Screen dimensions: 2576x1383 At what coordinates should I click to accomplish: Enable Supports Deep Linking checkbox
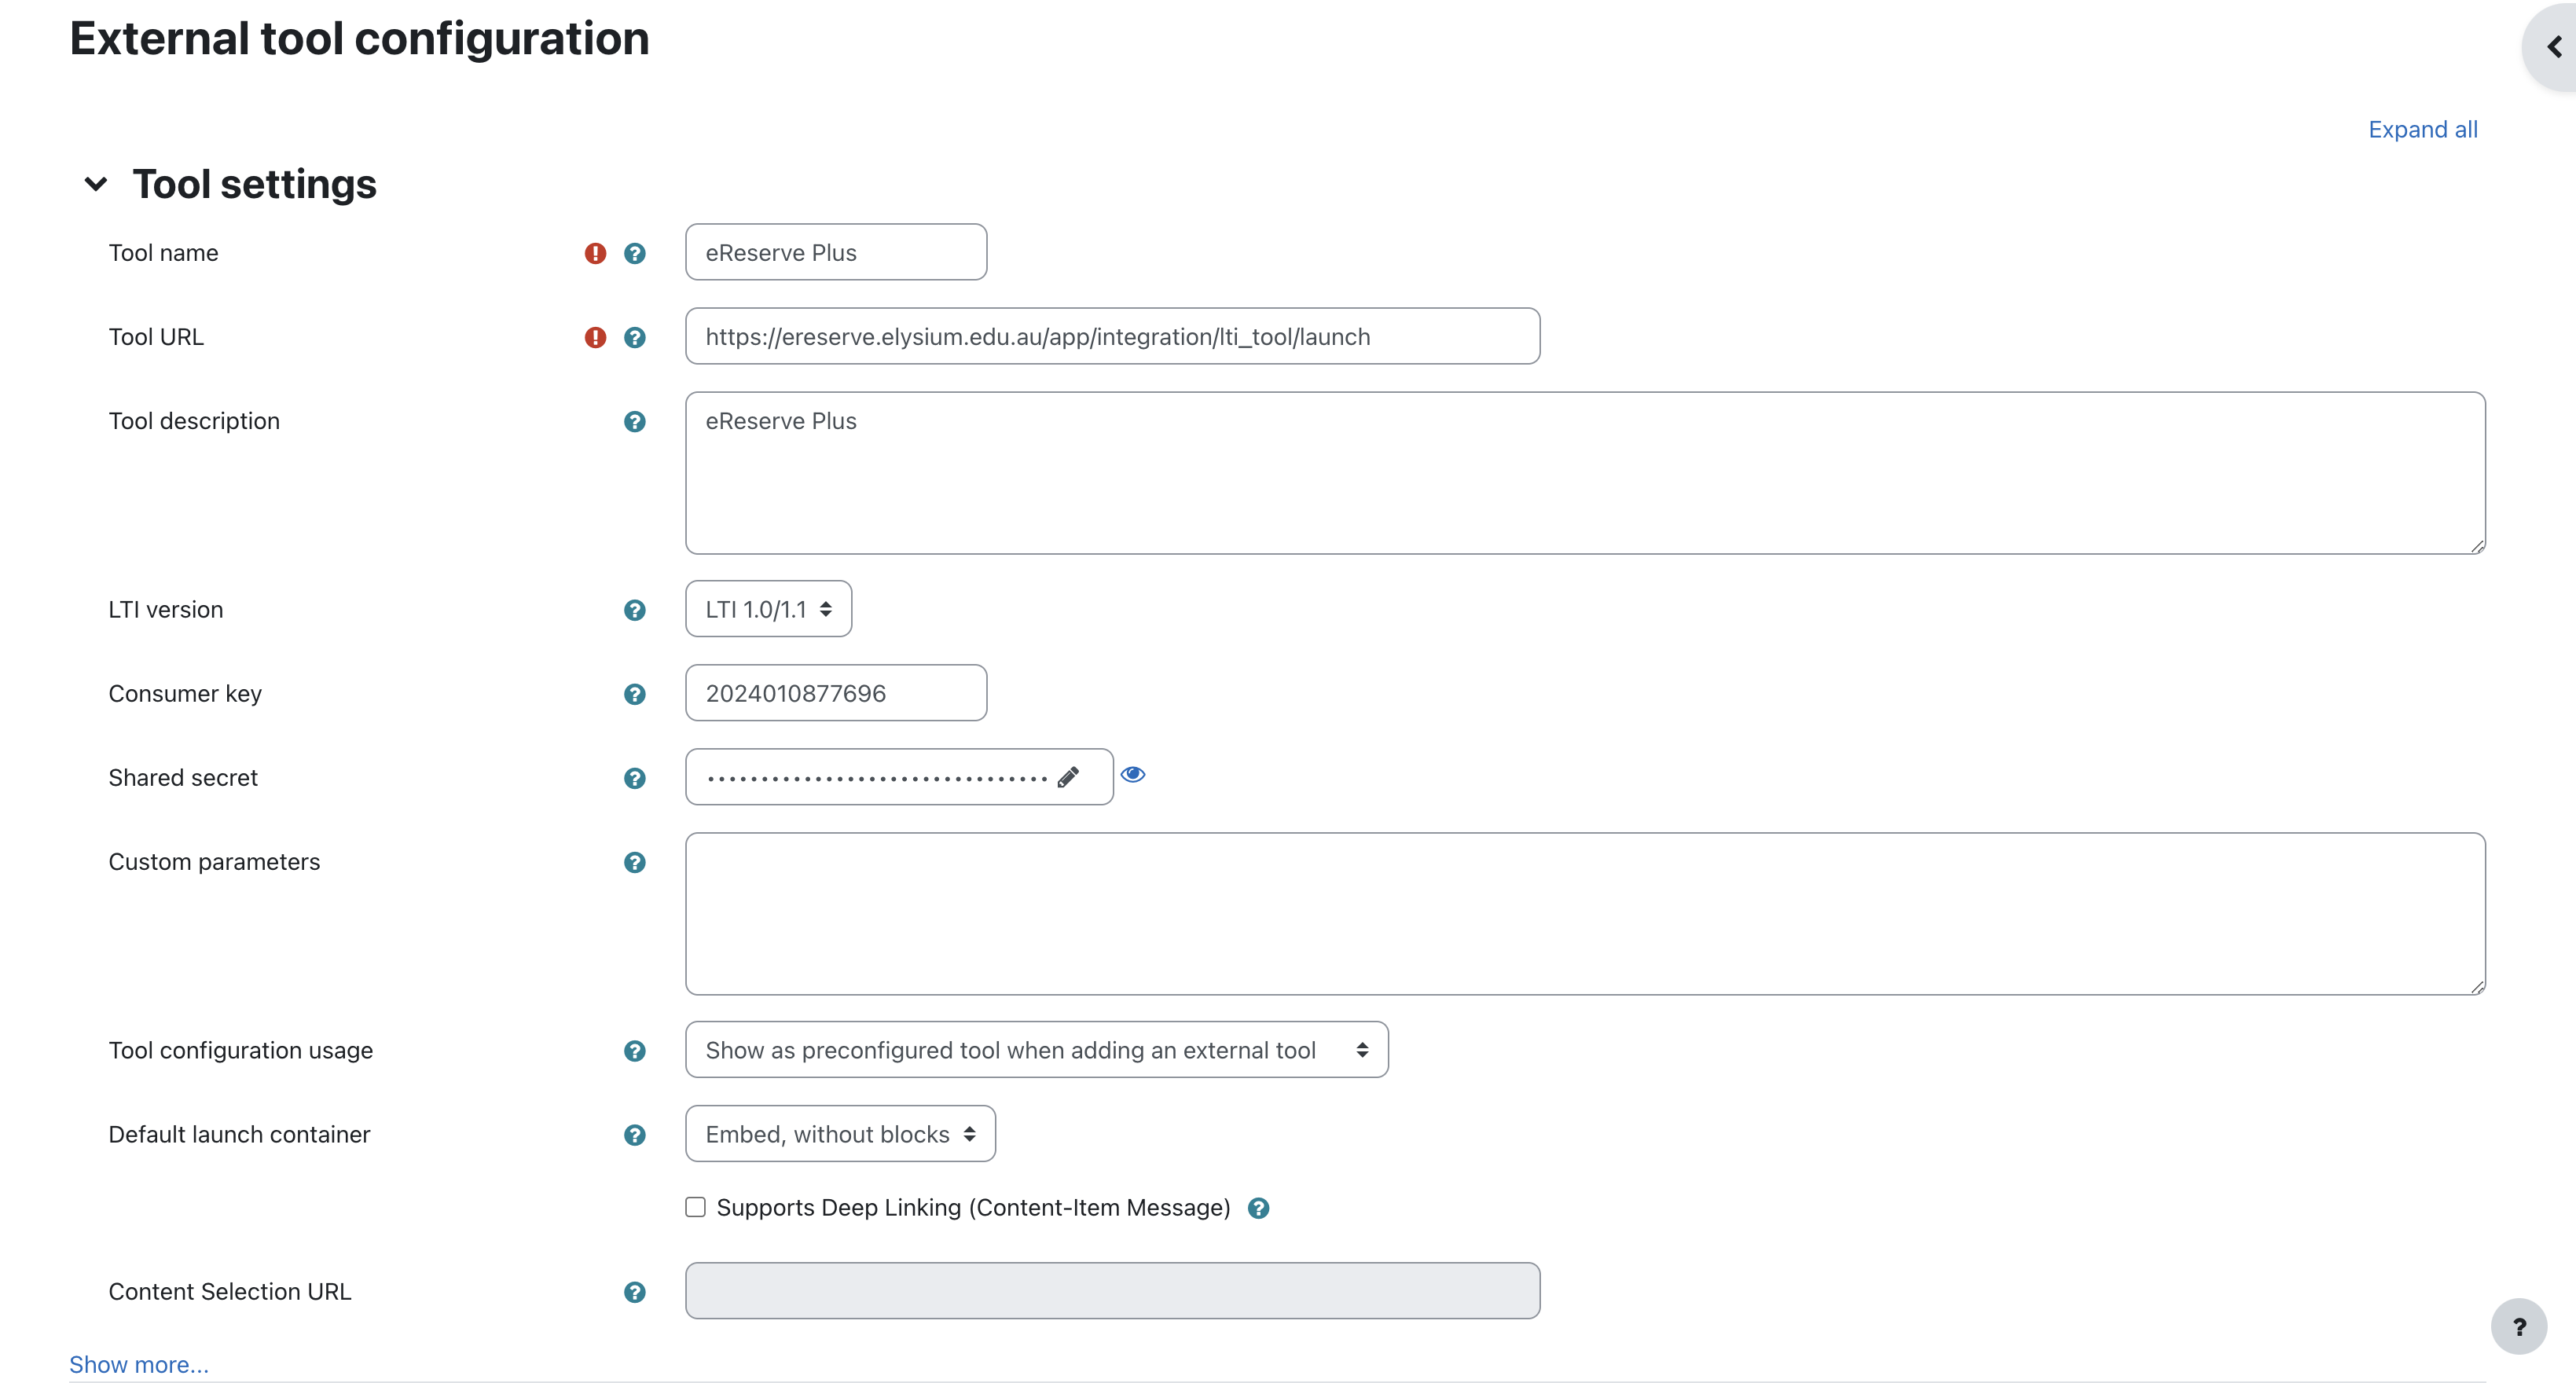pyautogui.click(x=695, y=1208)
